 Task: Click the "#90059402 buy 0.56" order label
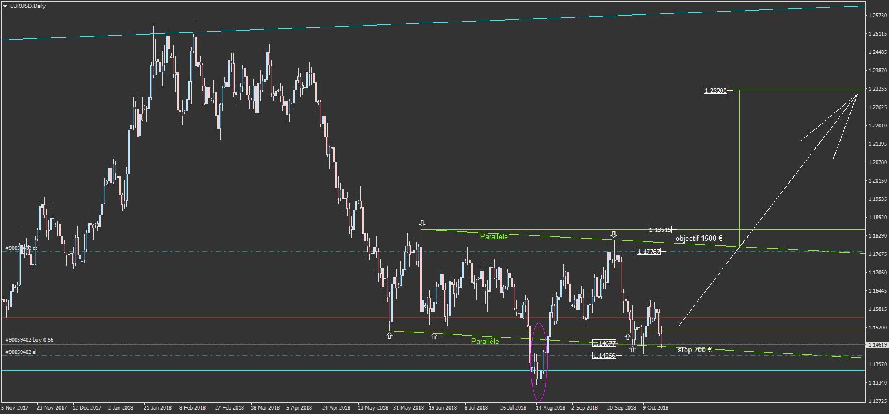(30, 340)
